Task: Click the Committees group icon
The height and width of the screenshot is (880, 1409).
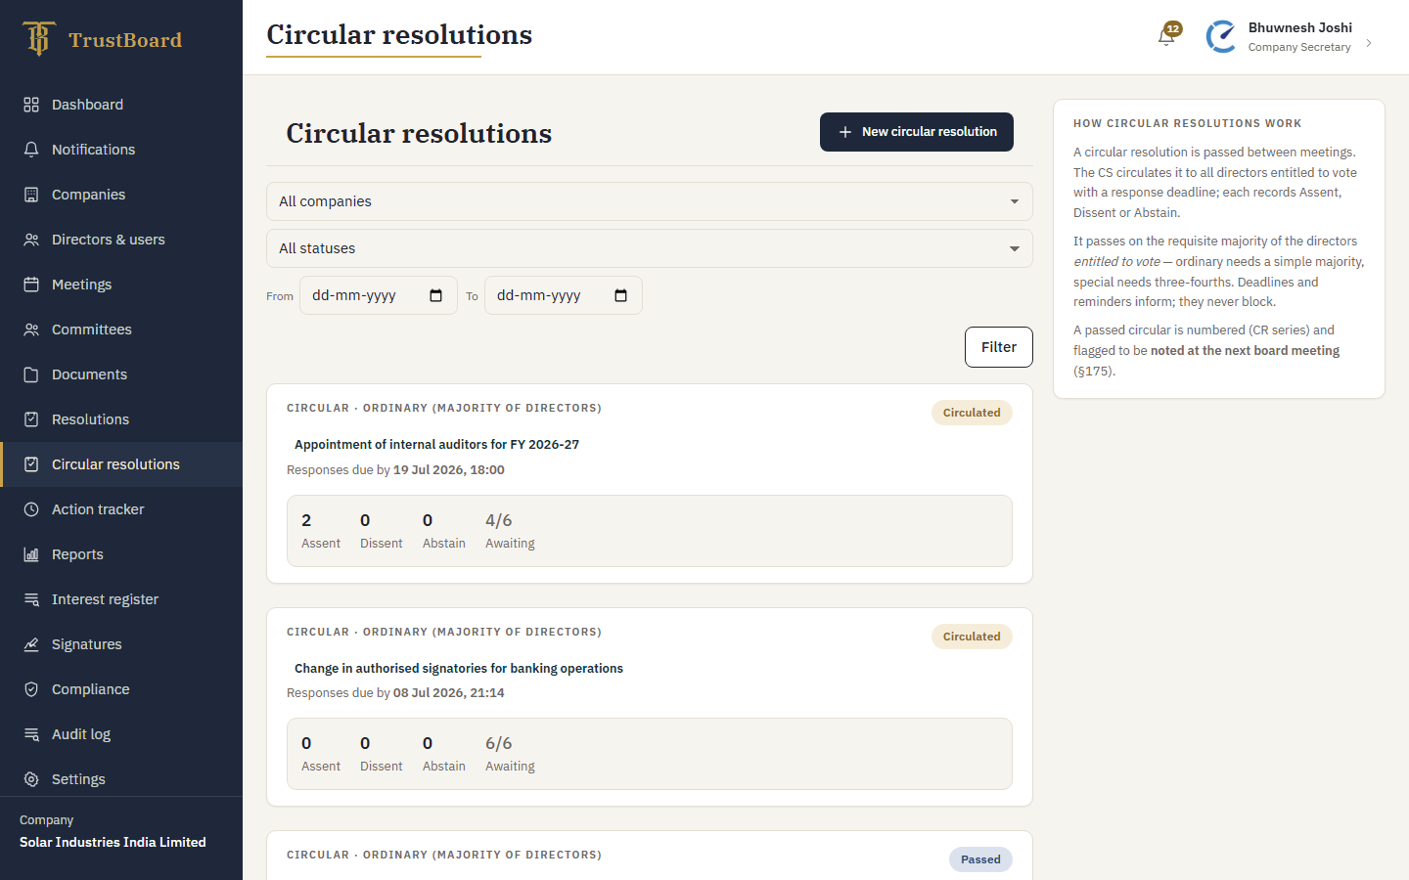Action: tap(31, 330)
